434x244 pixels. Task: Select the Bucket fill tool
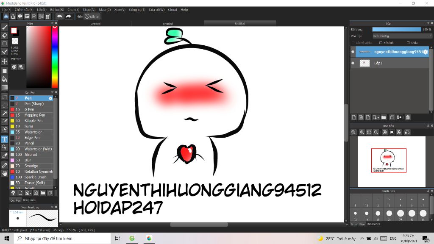(4, 79)
